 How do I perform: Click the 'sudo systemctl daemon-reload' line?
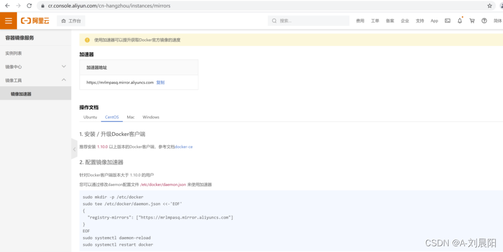[x=116, y=238]
